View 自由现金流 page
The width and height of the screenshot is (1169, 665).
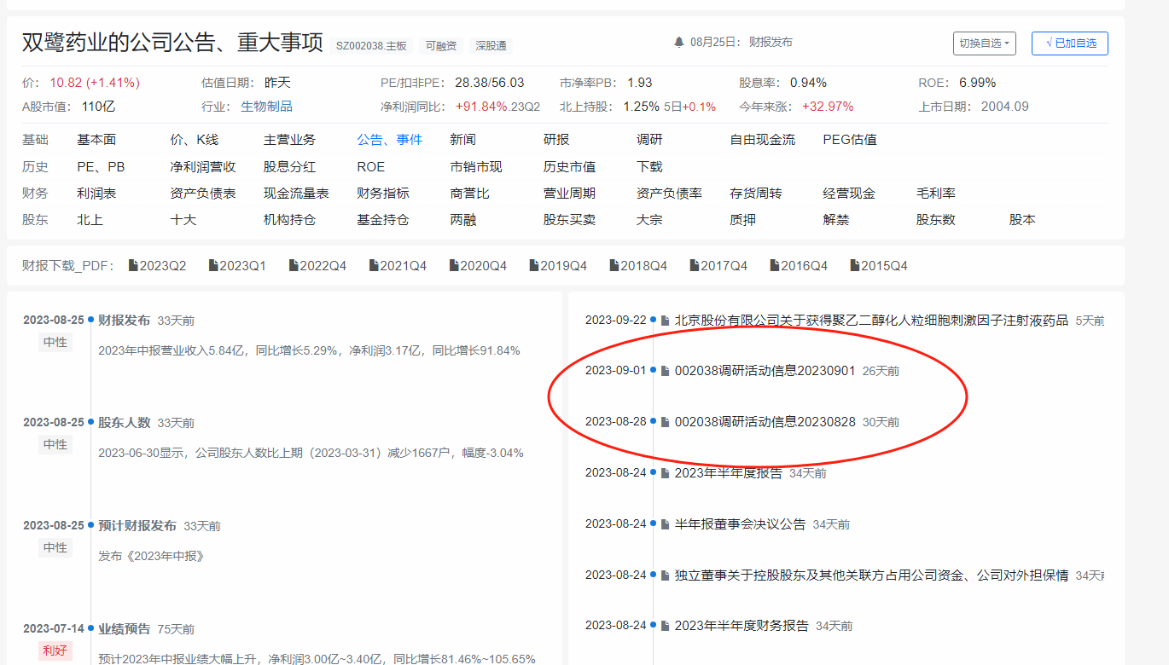click(762, 140)
